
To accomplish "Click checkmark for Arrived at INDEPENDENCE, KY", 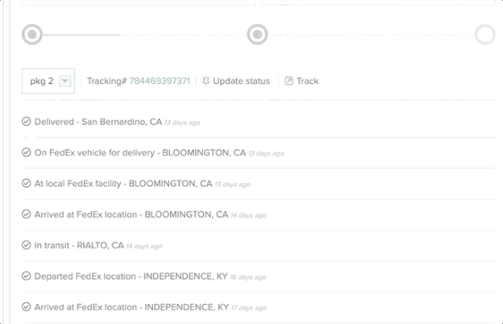I will click(27, 307).
